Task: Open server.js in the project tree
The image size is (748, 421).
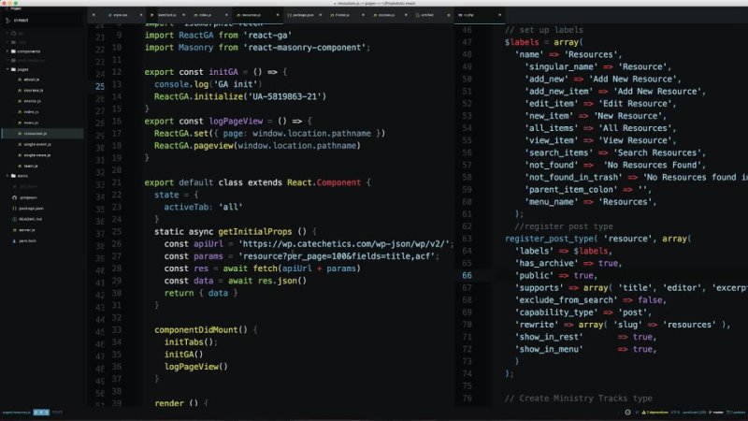Action: pos(27,230)
